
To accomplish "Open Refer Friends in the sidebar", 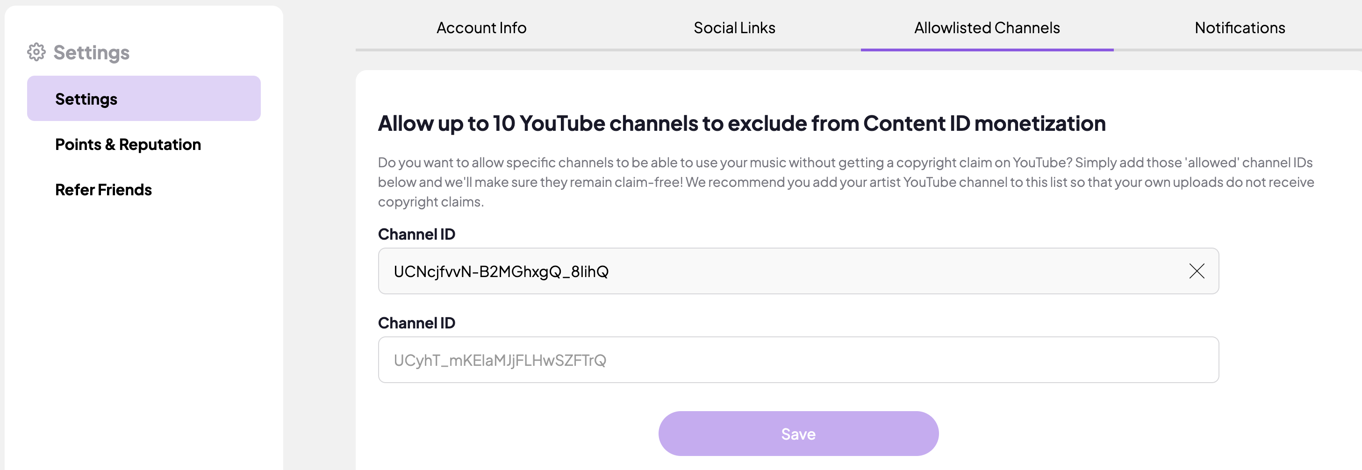I will click(x=104, y=190).
